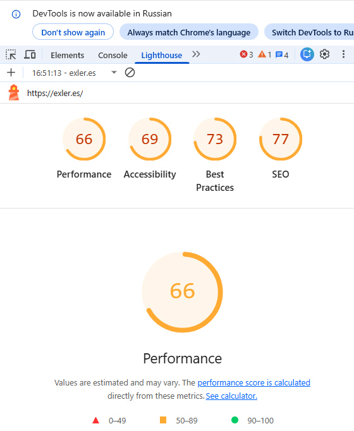354x431 pixels.
Task: Start a new Lighthouse report with plus icon
Action: coord(11,73)
